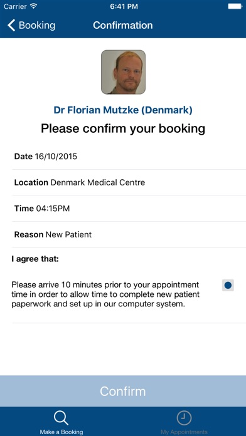Toggle the arrive 10 minutes agreement checkbox

point(228,285)
